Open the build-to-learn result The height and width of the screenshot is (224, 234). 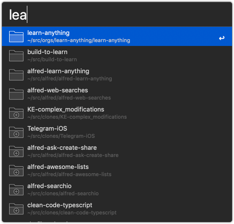tap(117, 56)
